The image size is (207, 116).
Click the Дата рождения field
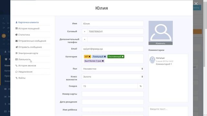(x=113, y=102)
